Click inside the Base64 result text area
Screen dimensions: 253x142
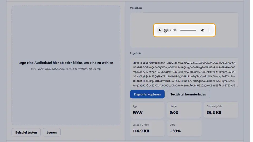click(x=184, y=73)
